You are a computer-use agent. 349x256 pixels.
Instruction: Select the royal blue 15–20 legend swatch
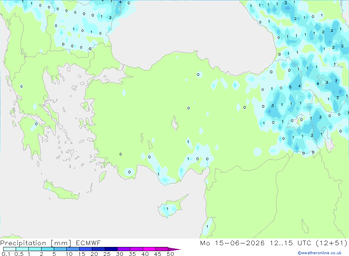tap(86, 249)
